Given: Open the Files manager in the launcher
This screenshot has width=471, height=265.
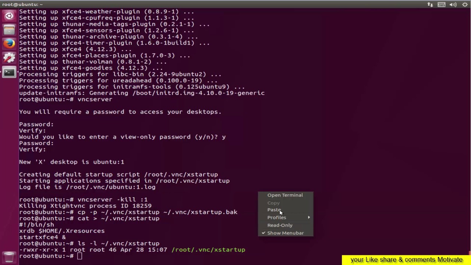Looking at the screenshot, I should coord(9,30).
